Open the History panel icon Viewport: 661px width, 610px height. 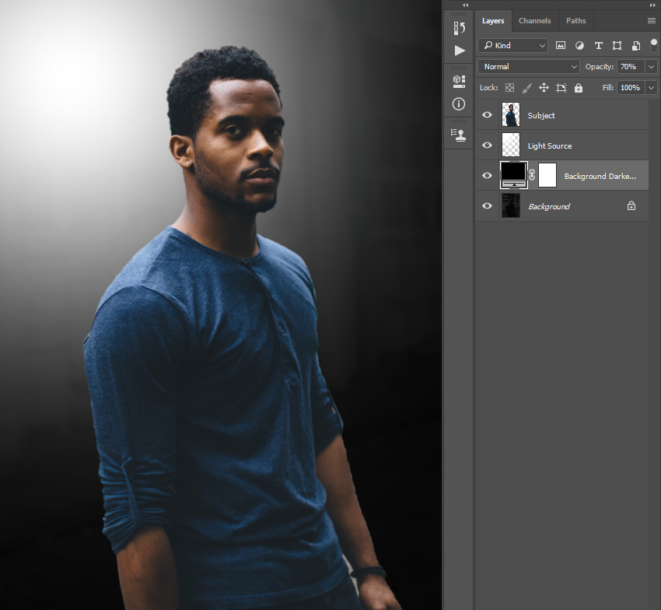click(x=459, y=29)
